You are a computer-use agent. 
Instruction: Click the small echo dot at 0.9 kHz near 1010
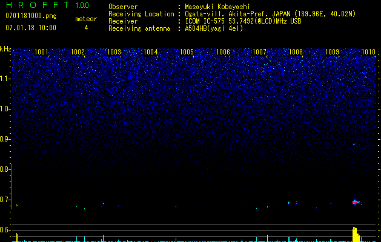(x=354, y=144)
